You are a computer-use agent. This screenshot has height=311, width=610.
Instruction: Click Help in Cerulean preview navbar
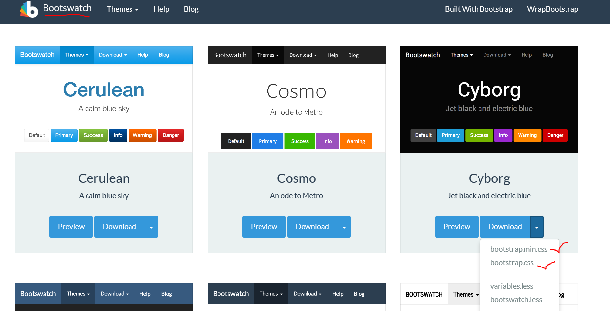(143, 55)
